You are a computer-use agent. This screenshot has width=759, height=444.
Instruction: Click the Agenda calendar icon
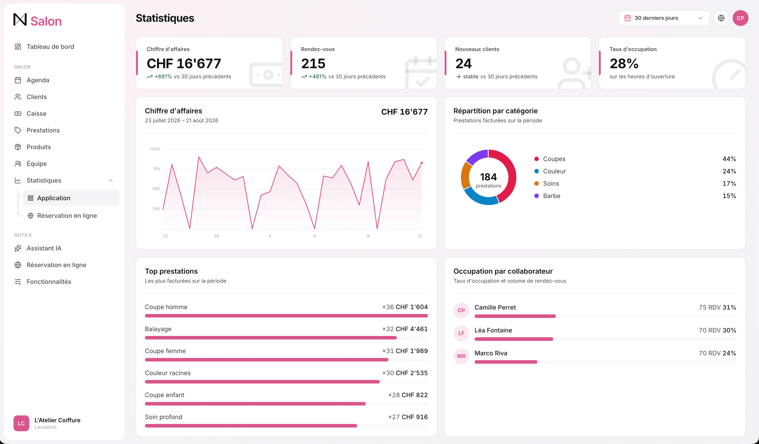[x=18, y=80]
